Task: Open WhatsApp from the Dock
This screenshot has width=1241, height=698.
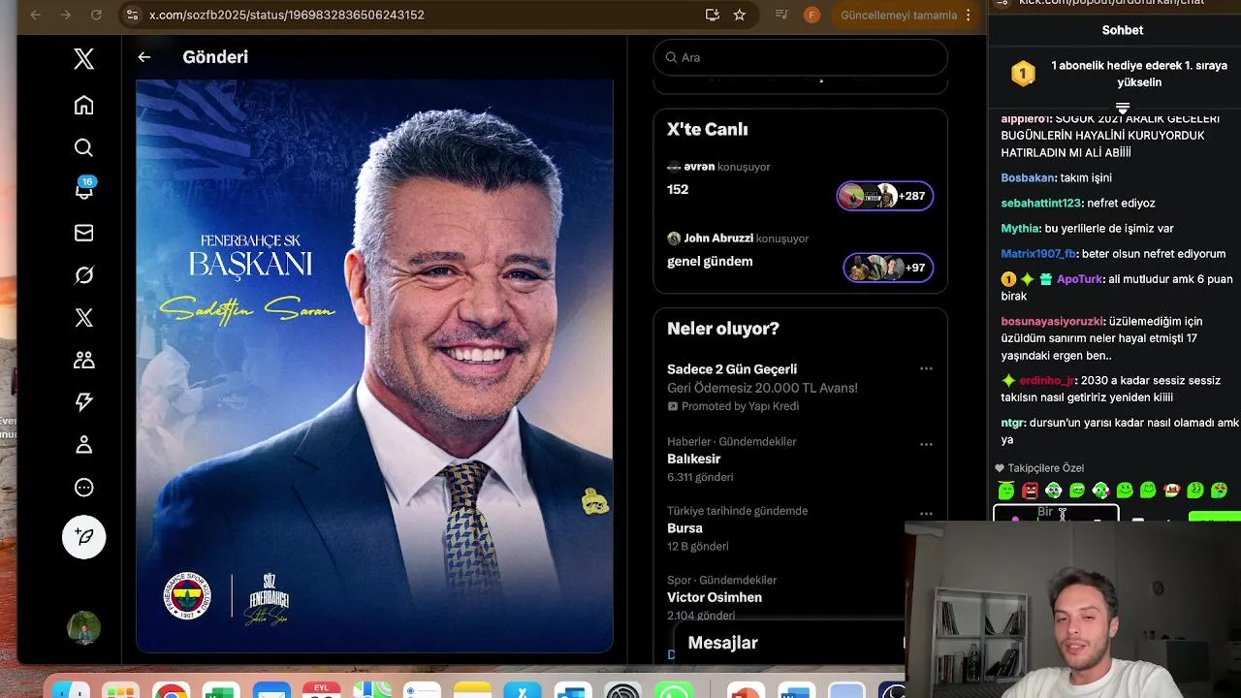Action: (x=673, y=689)
